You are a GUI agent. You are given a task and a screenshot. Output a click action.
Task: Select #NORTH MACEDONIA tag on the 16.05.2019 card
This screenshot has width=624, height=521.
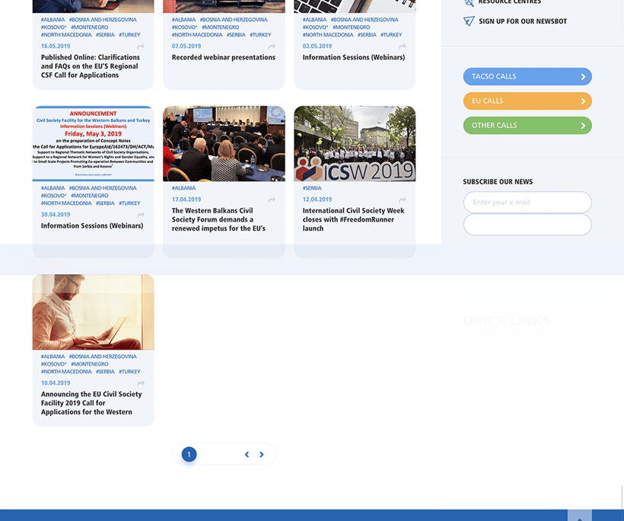pyautogui.click(x=66, y=34)
